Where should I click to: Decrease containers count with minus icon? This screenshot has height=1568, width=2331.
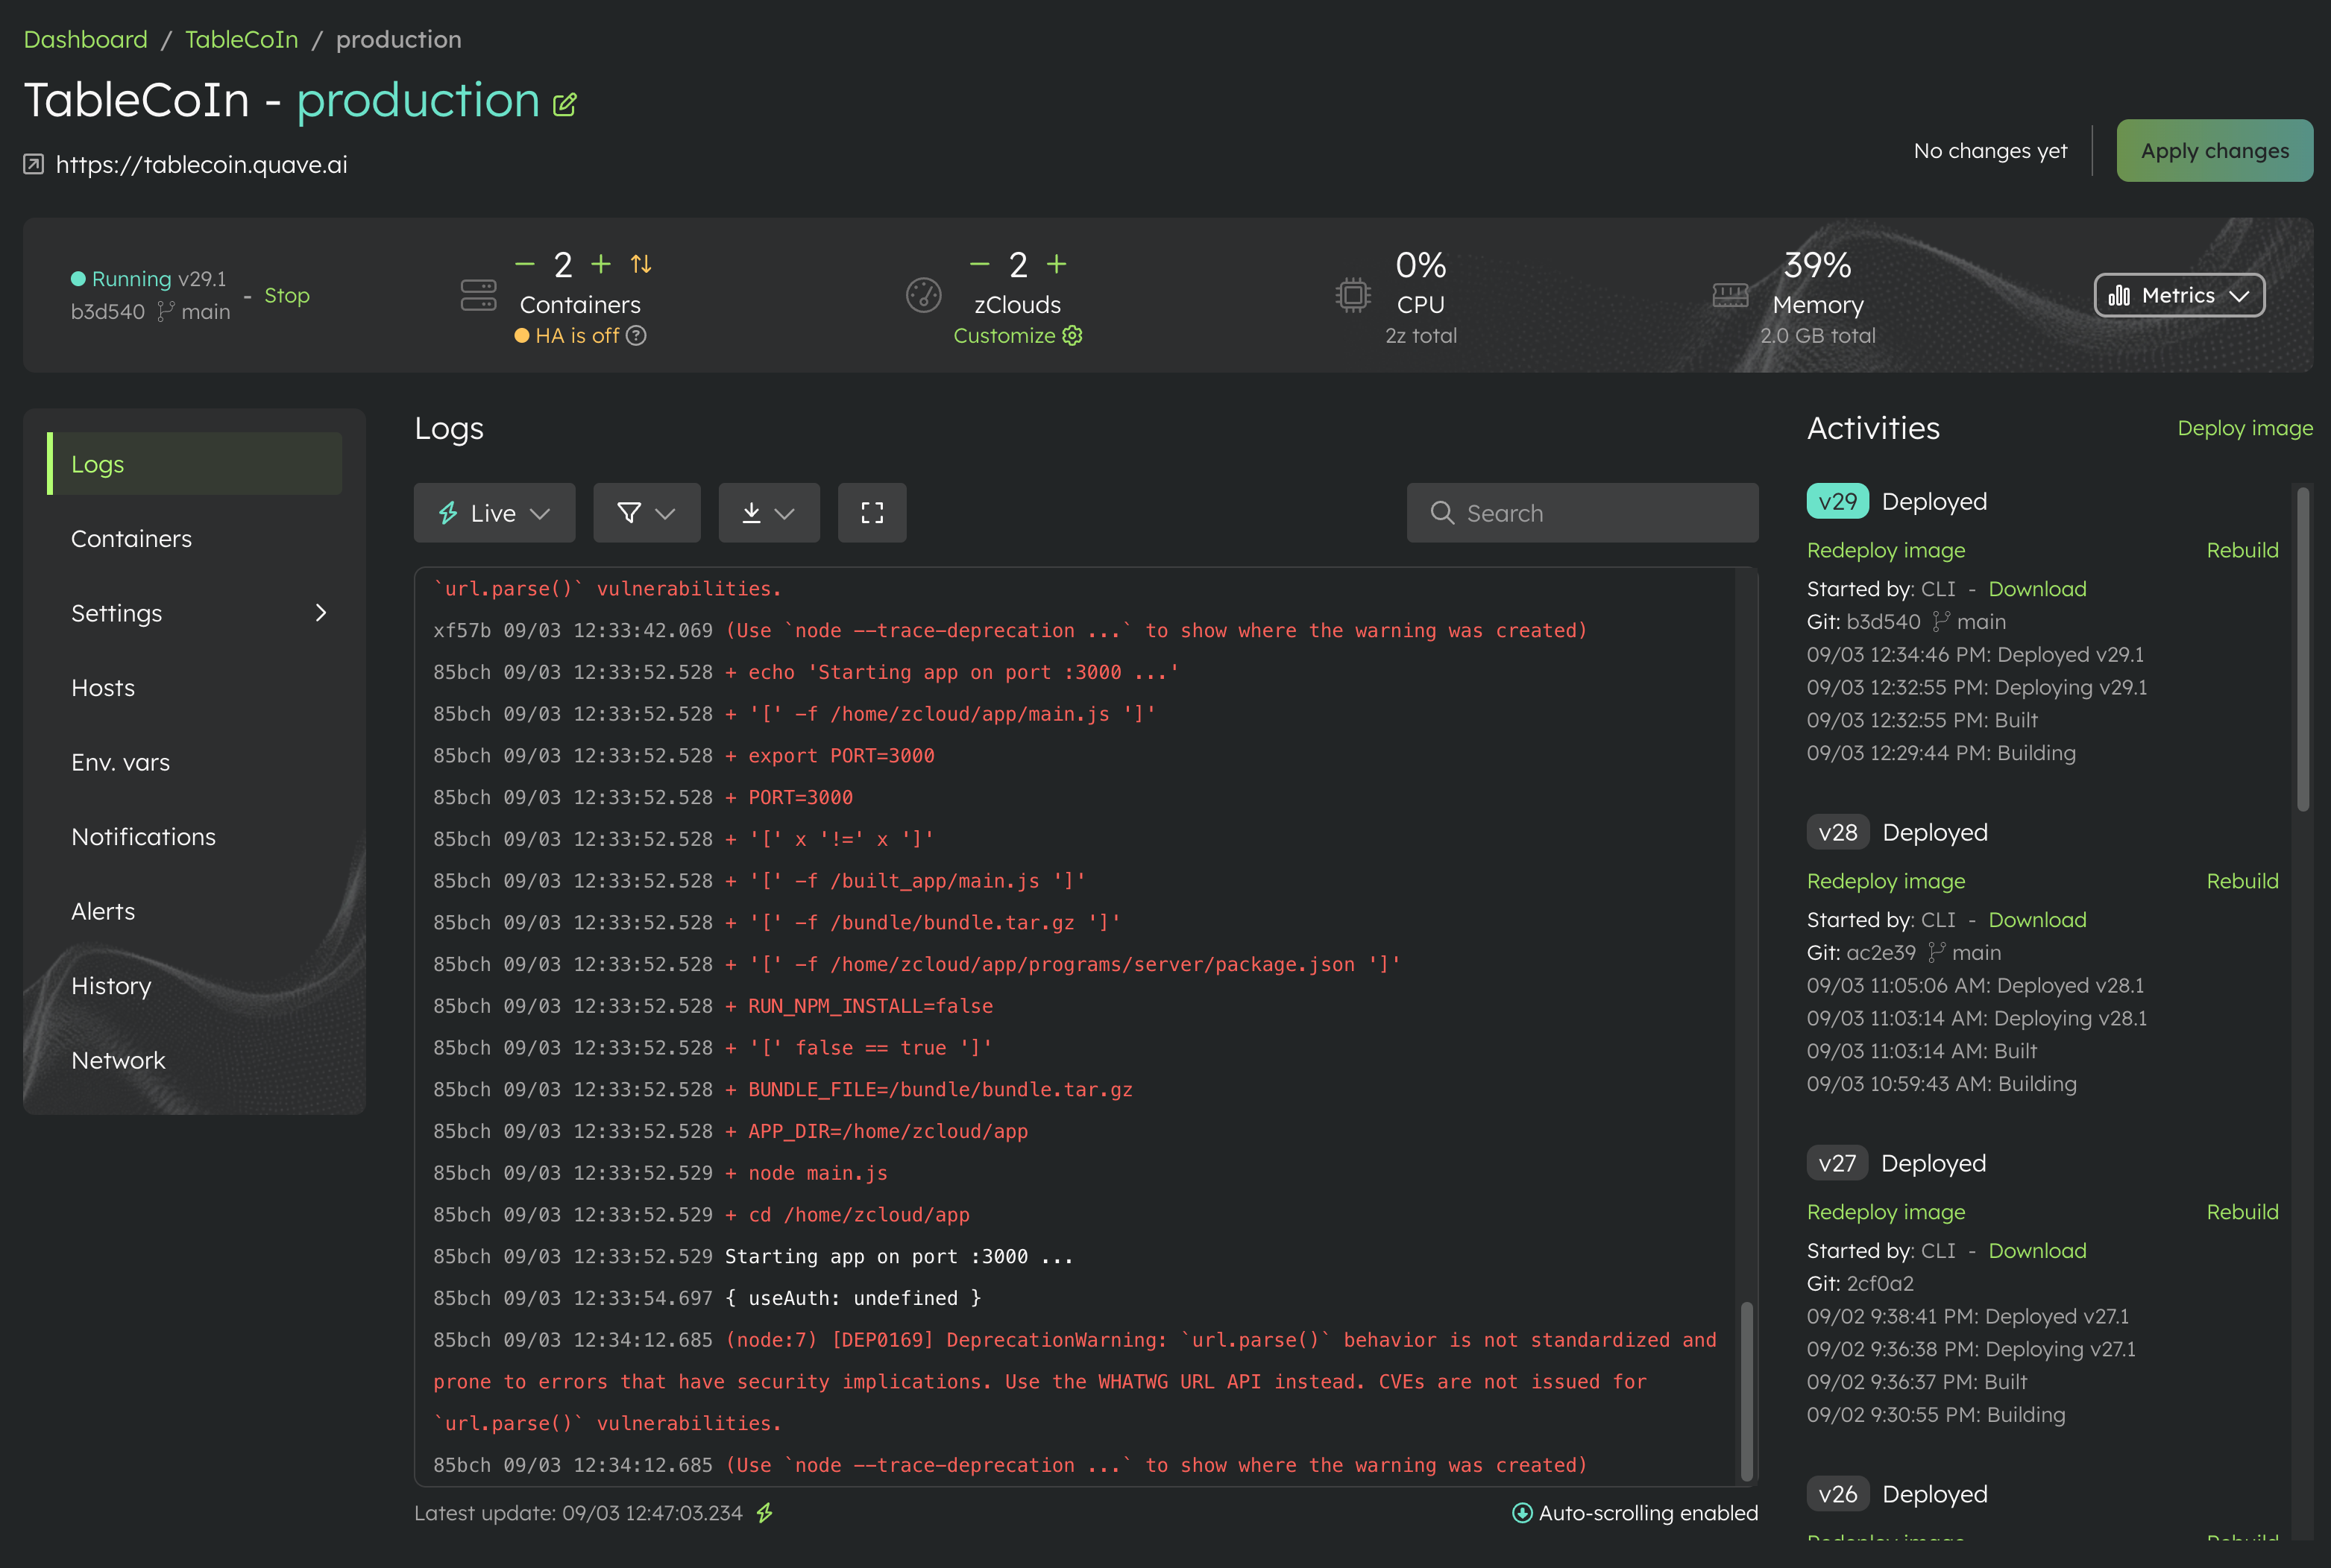(x=525, y=264)
